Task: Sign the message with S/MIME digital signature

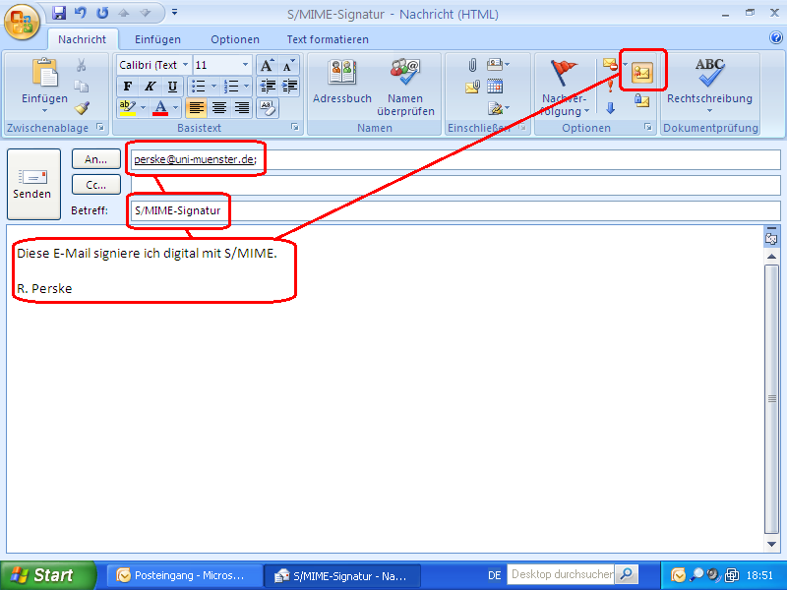Action: [641, 71]
